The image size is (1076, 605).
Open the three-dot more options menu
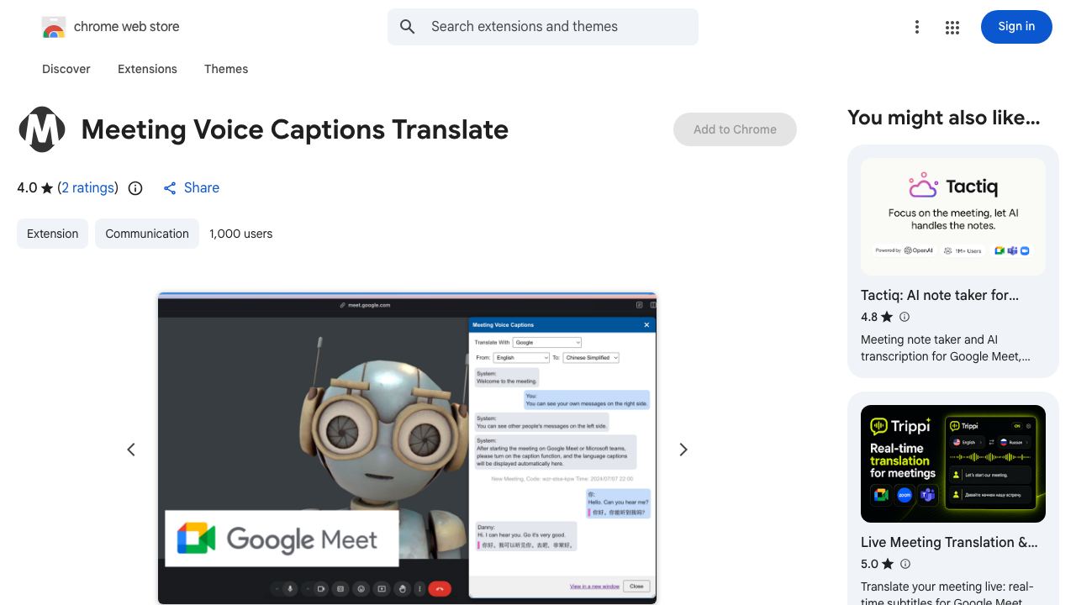coord(917,27)
